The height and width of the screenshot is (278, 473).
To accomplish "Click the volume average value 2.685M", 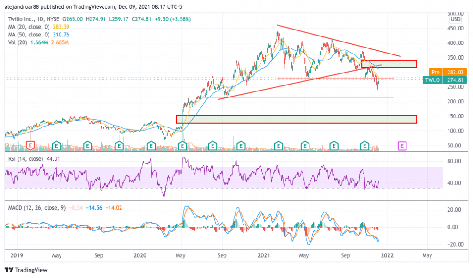I will 60,42.
